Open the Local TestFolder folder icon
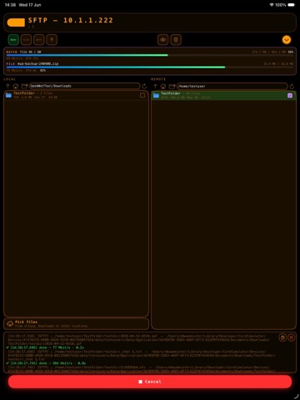300x400 pixels. point(8,95)
